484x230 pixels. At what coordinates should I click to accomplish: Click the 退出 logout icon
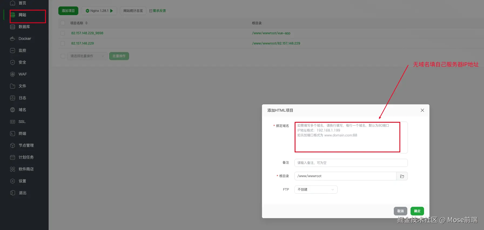12,193
